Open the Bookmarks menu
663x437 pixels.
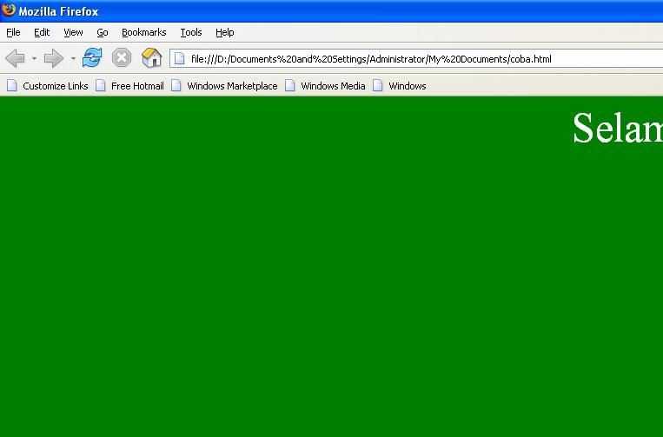point(143,32)
